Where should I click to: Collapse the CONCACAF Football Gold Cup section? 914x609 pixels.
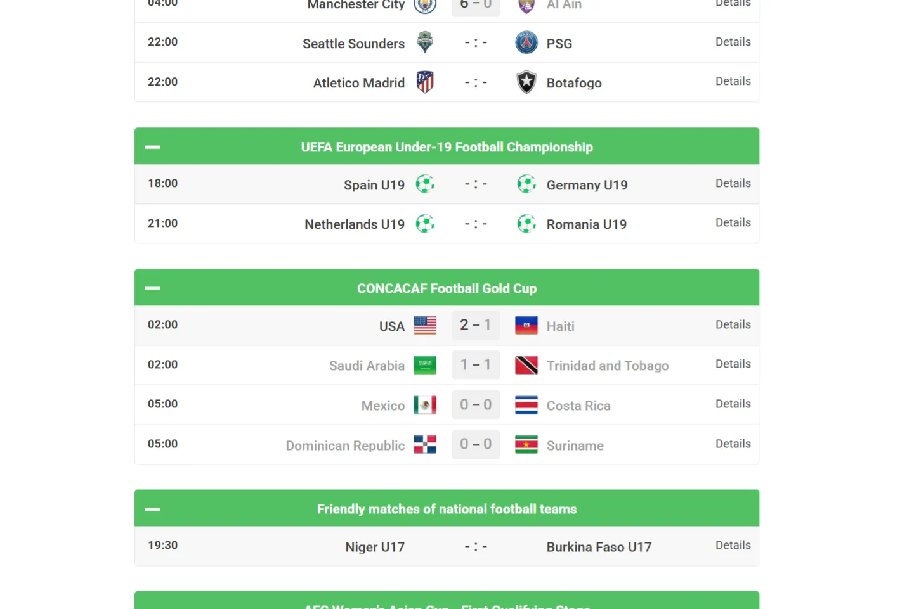pyautogui.click(x=152, y=288)
